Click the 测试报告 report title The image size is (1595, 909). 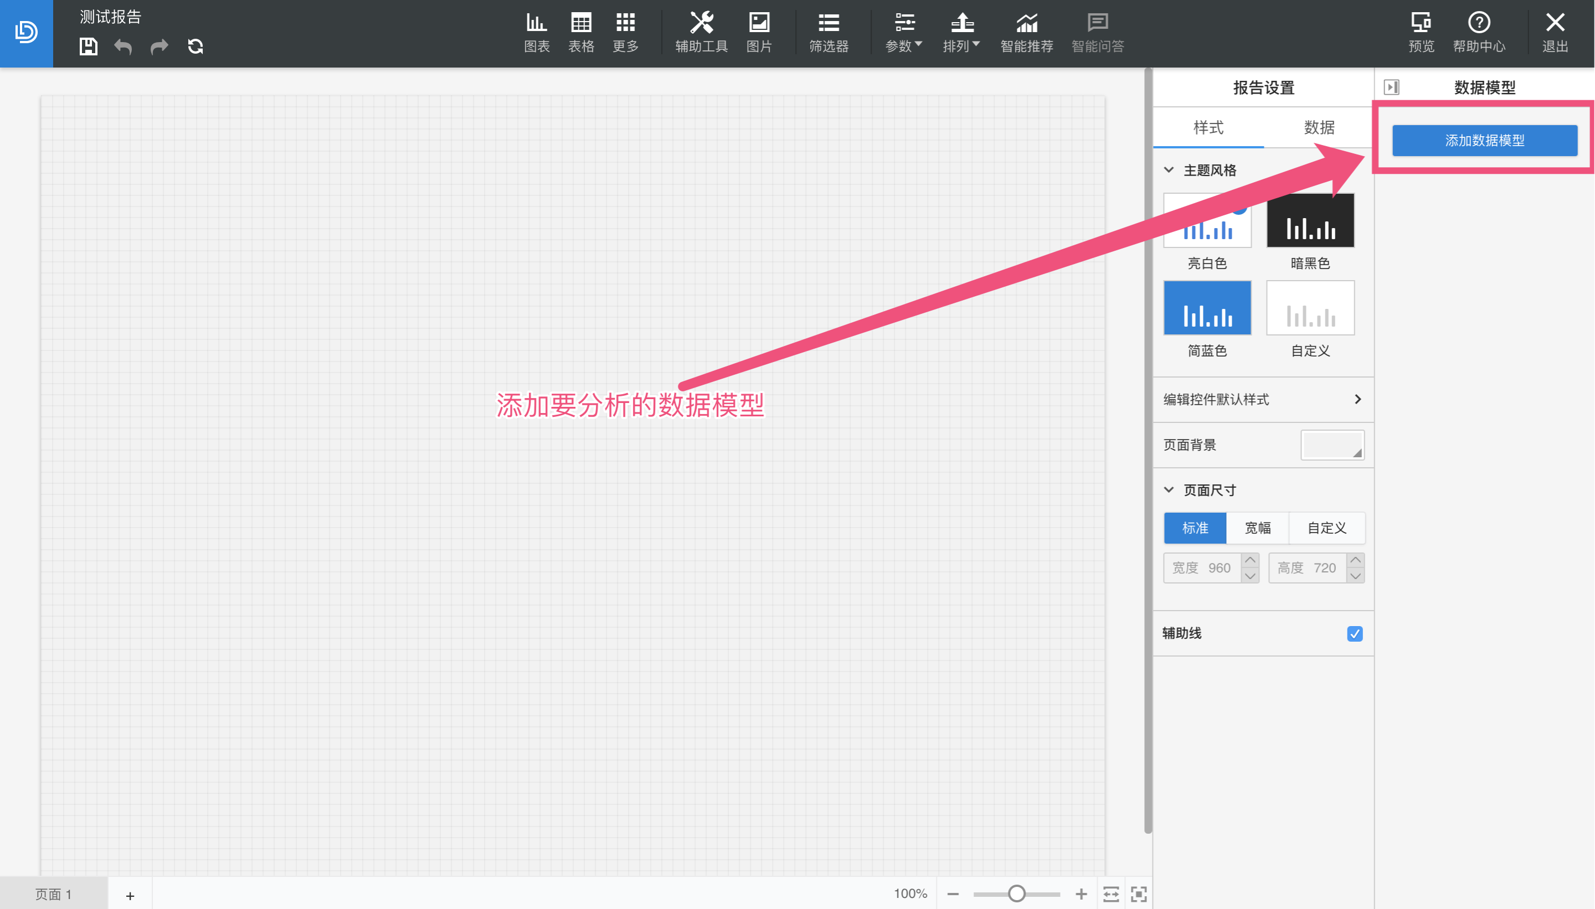[x=111, y=17]
